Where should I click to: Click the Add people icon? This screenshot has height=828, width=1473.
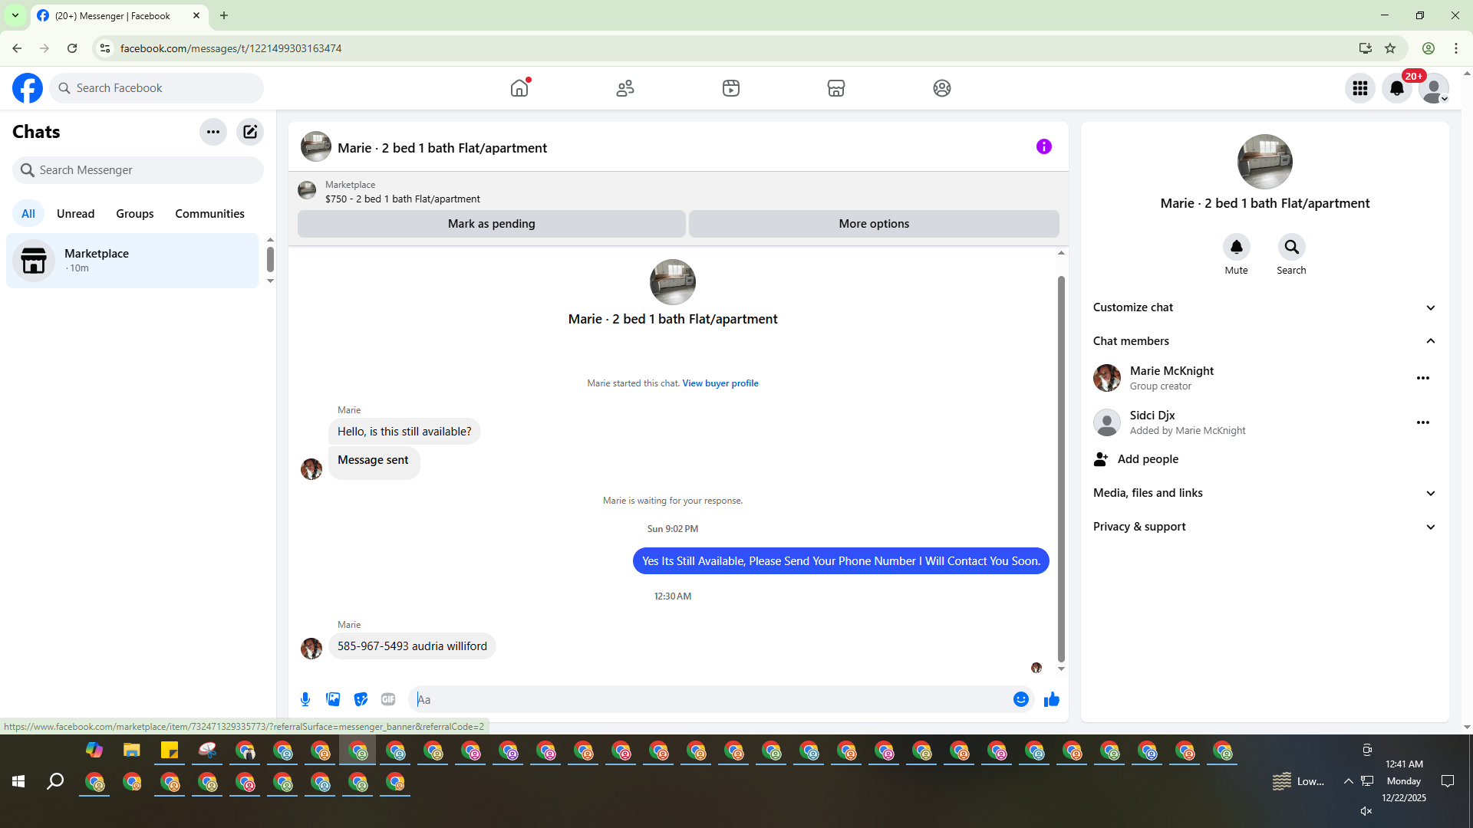[x=1101, y=459]
